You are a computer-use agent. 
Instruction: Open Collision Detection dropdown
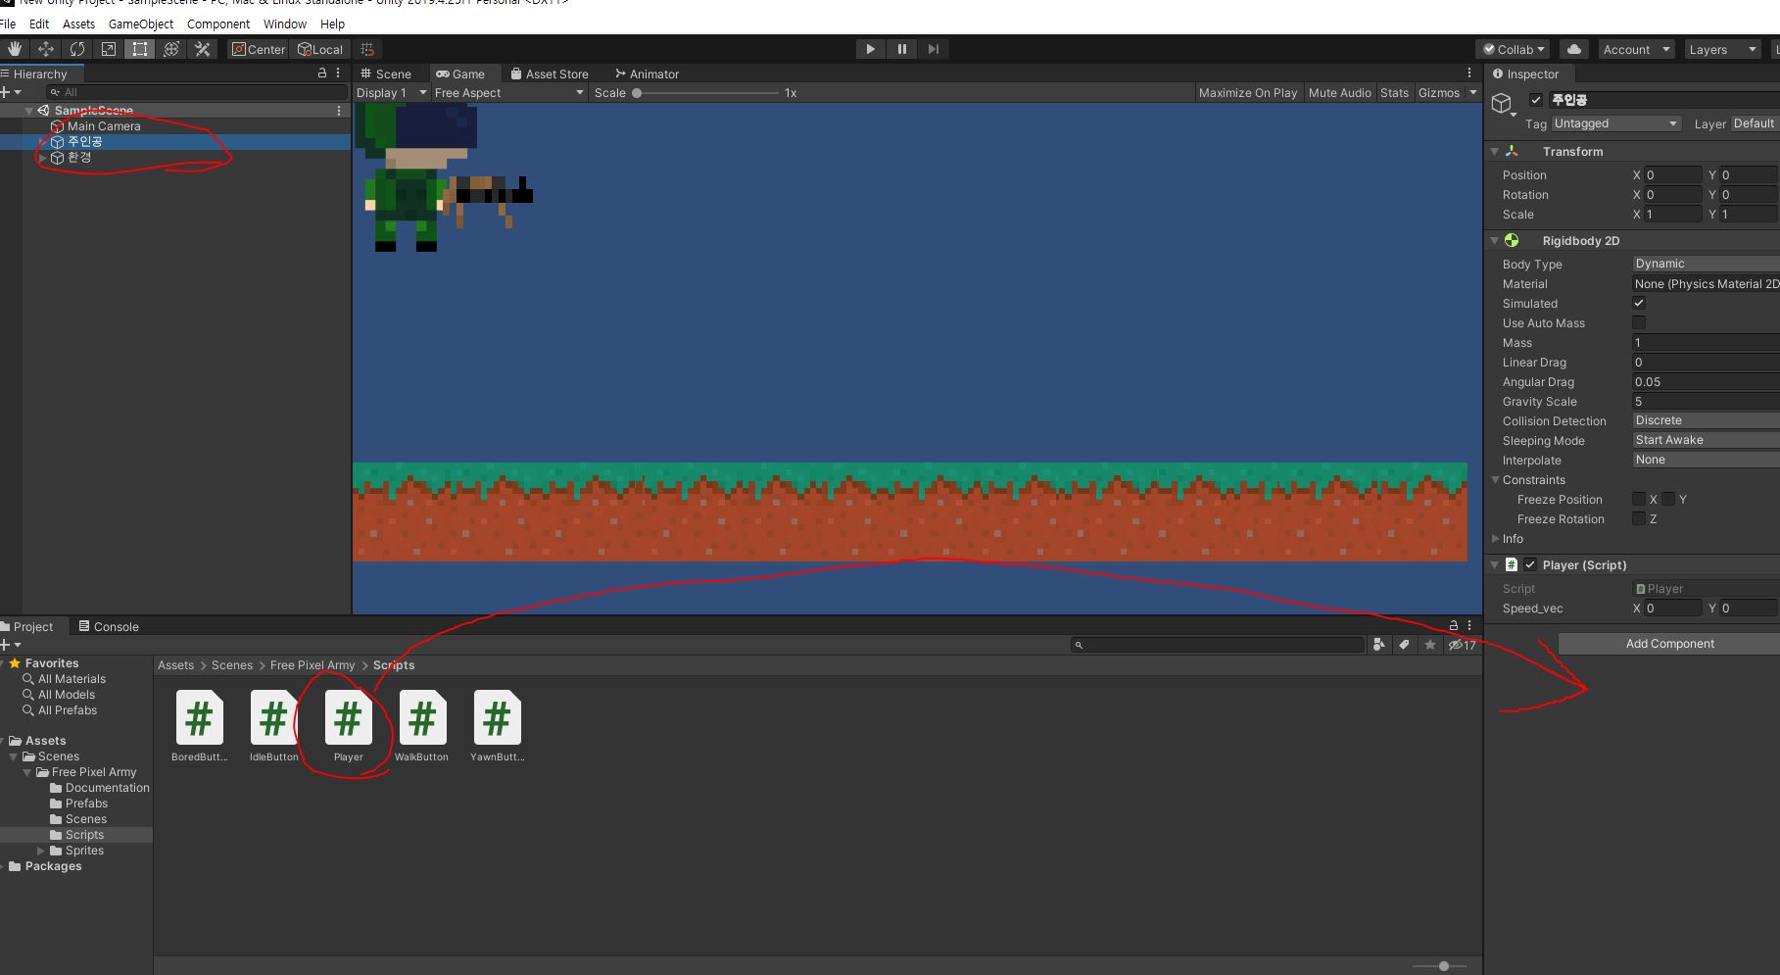pyautogui.click(x=1706, y=420)
